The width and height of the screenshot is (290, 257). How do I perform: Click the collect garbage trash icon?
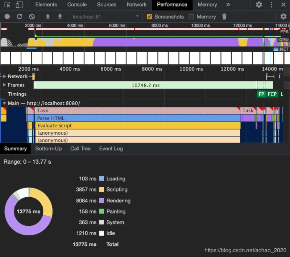pos(224,17)
